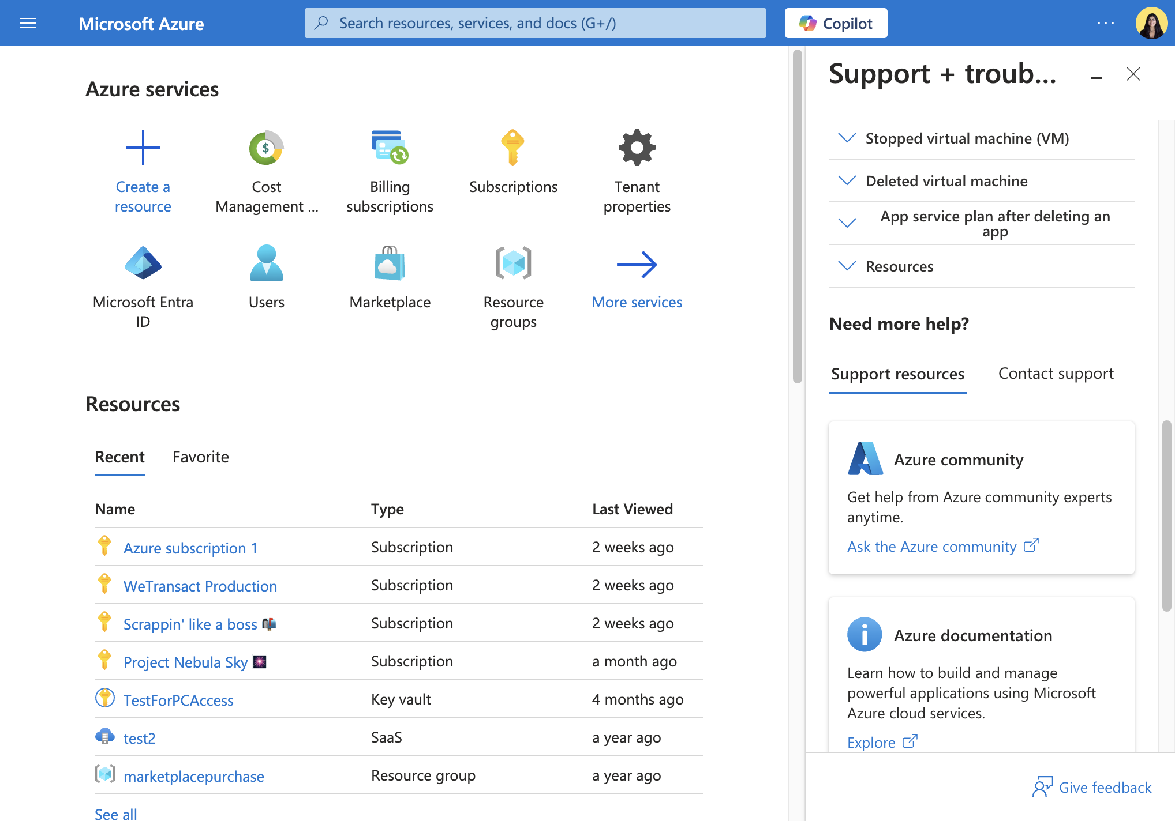
Task: Click the Azure community logo icon
Action: (x=865, y=458)
